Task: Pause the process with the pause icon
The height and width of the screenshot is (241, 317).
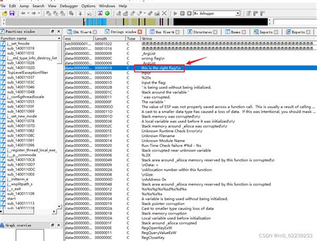Action: 182,13
